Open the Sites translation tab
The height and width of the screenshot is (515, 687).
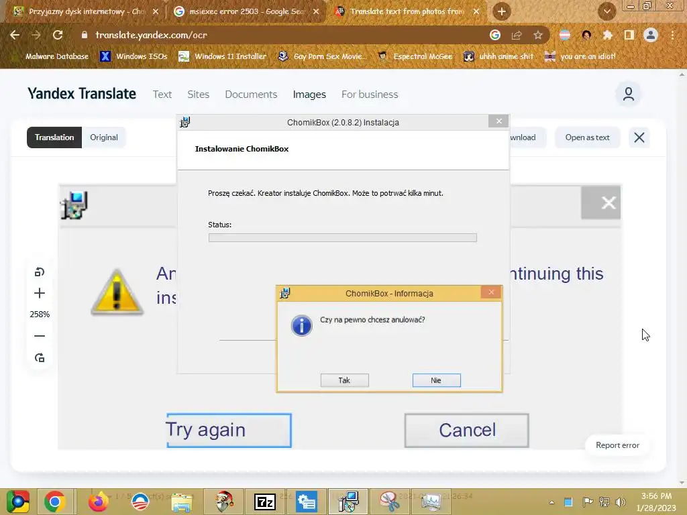click(198, 94)
